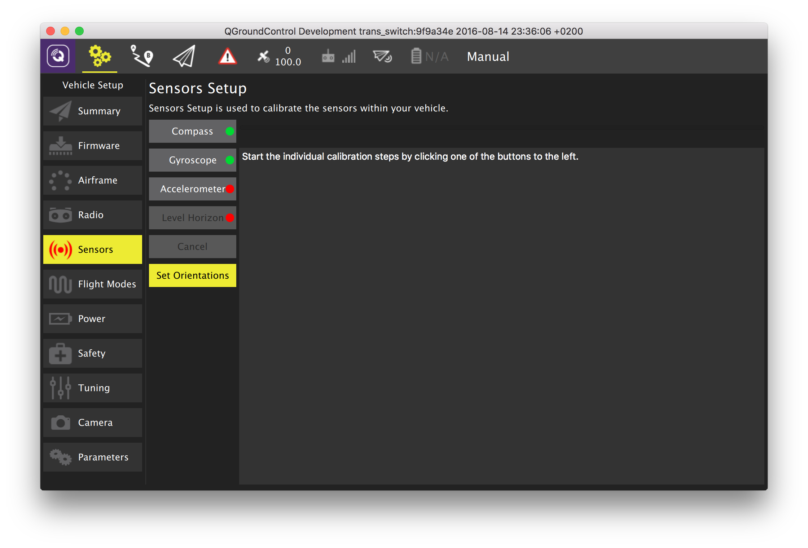Select the Flight Modes section
The image size is (808, 548).
pos(93,284)
